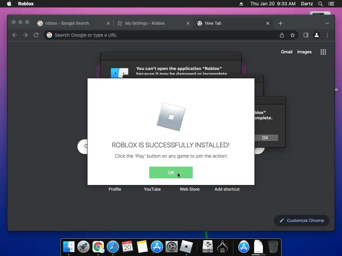Open System Information from the Dock
Viewport: 342px width, 256px height.
(x=222, y=247)
